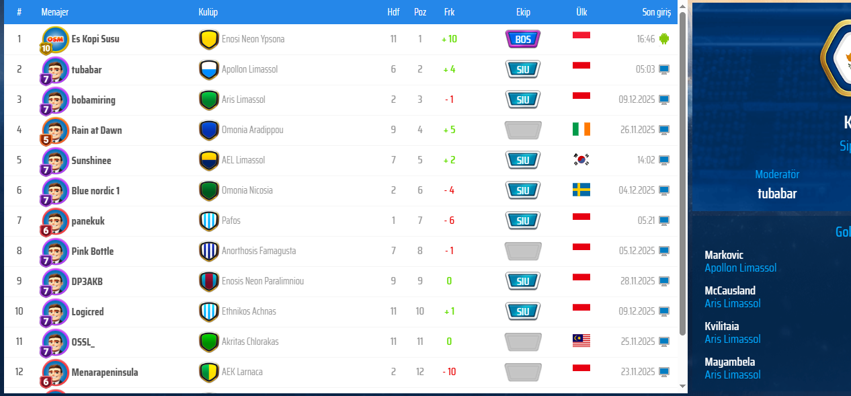Open Aris Limassol under McCausland
Screen dimensions: 851x396
tap(733, 303)
